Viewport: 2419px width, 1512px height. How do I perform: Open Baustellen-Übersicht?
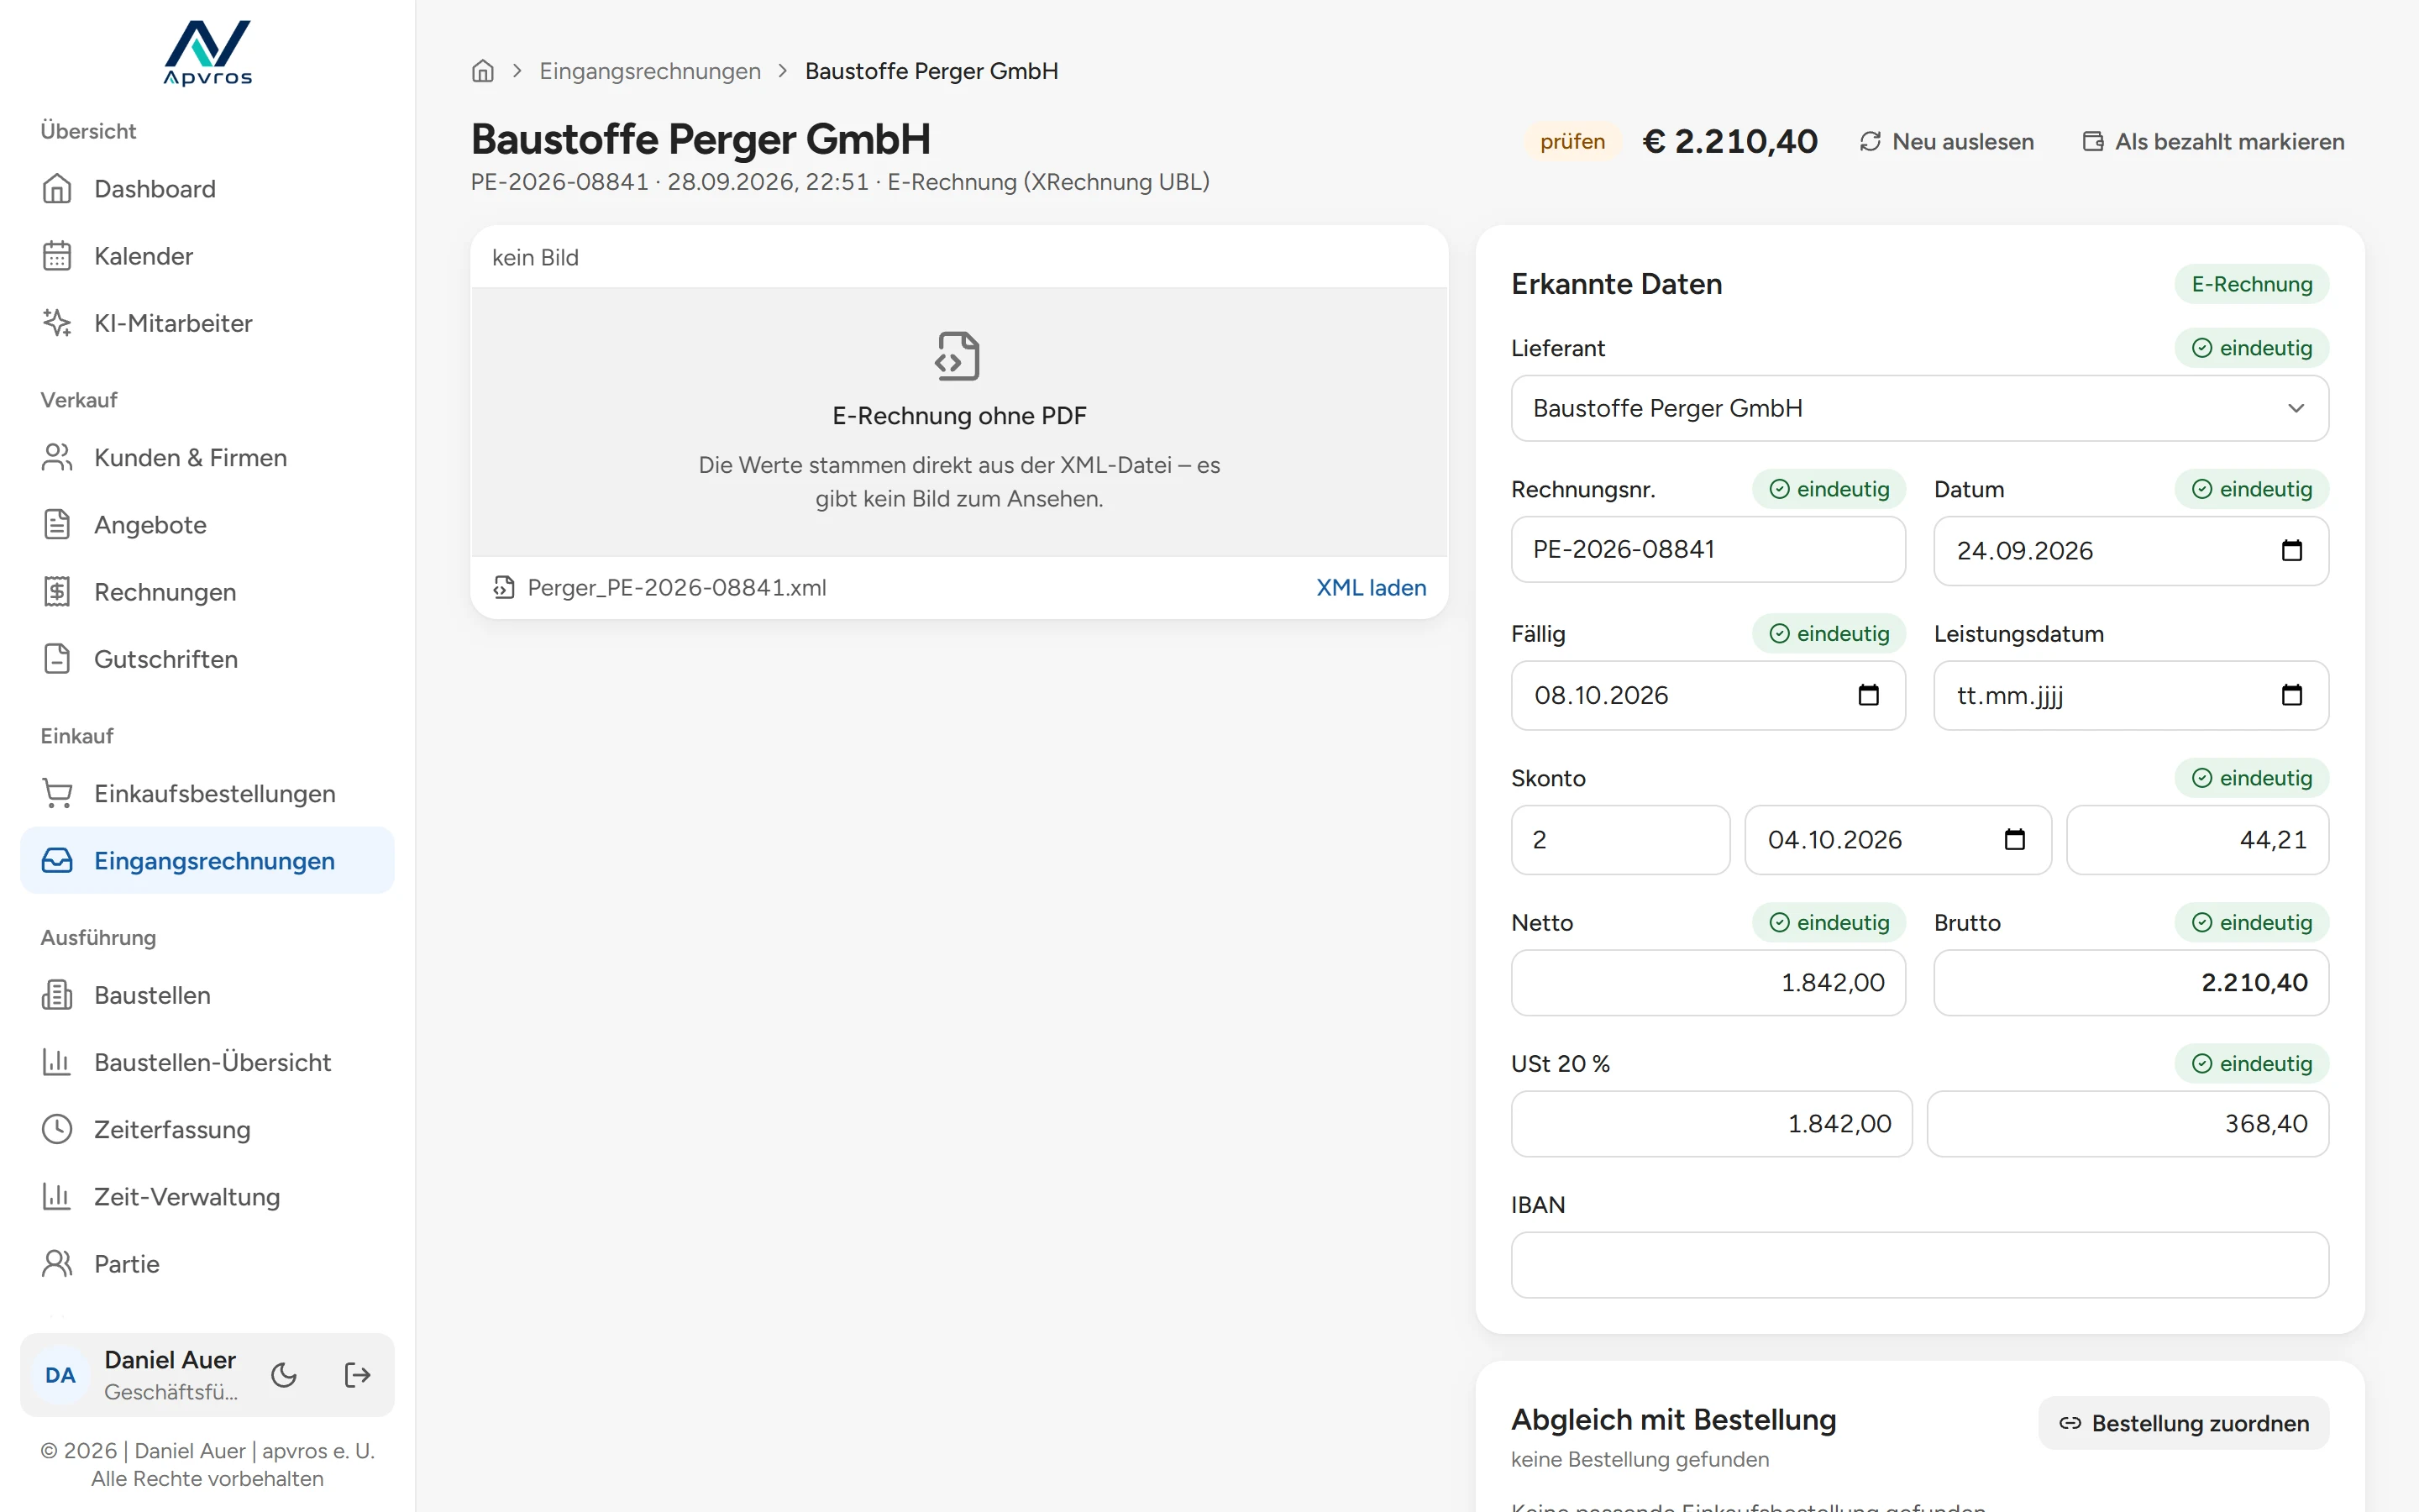coord(208,1062)
